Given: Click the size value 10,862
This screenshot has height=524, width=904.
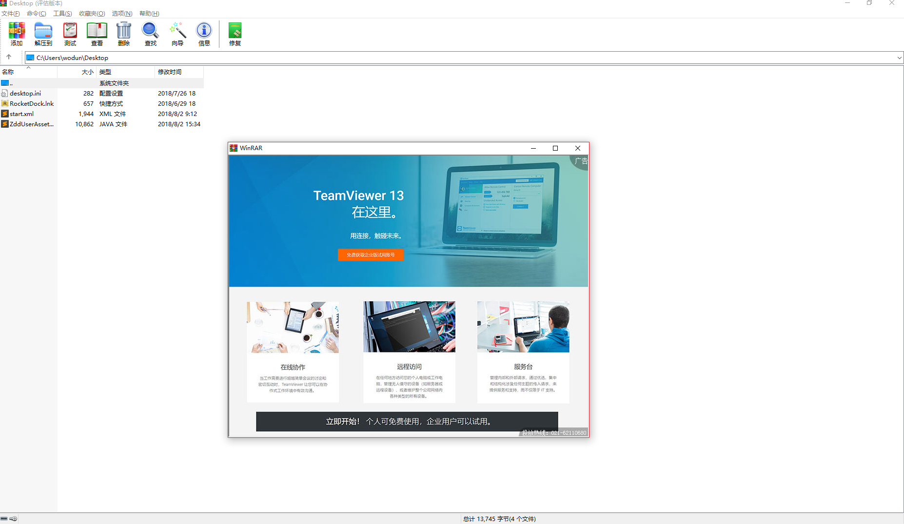Looking at the screenshot, I should pos(84,124).
